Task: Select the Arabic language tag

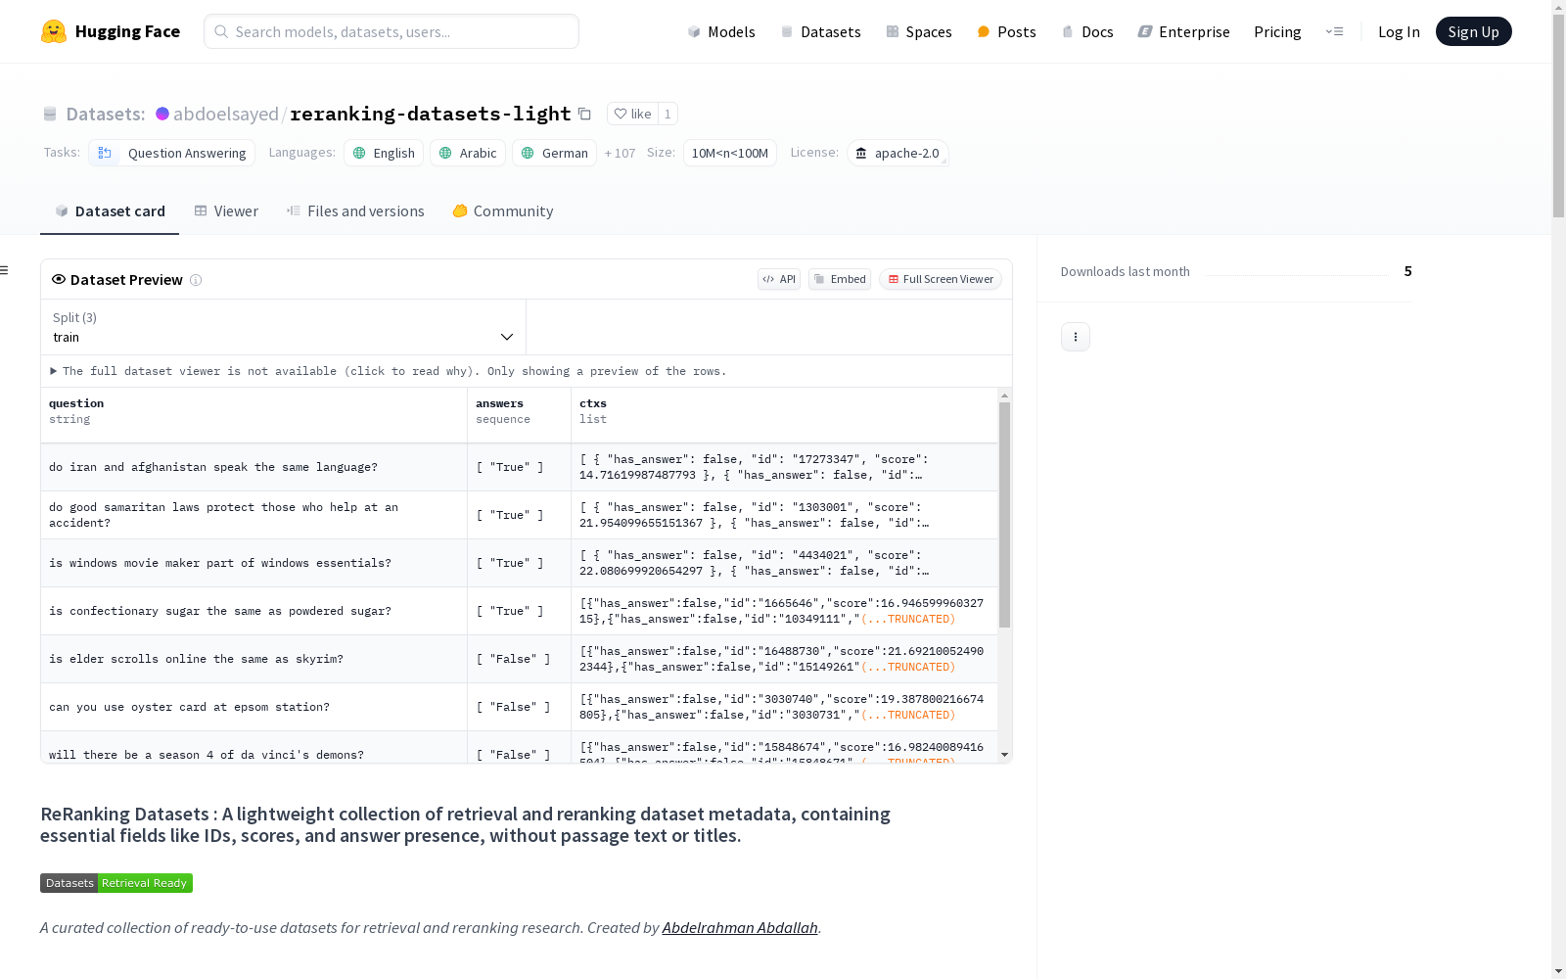Action: pos(468,153)
